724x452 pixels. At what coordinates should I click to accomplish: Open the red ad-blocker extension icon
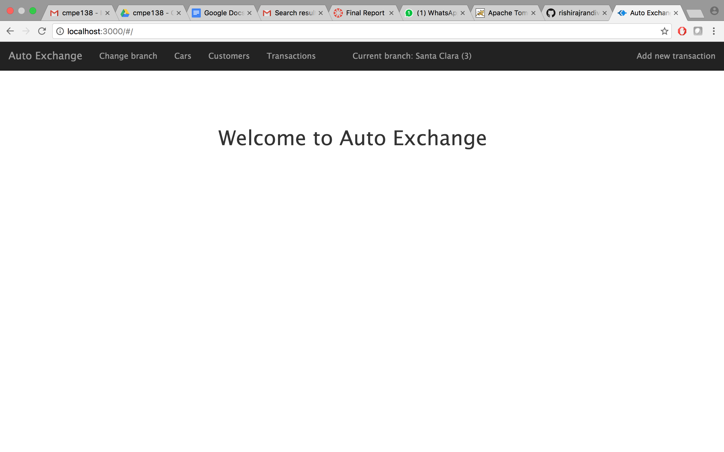pyautogui.click(x=682, y=31)
